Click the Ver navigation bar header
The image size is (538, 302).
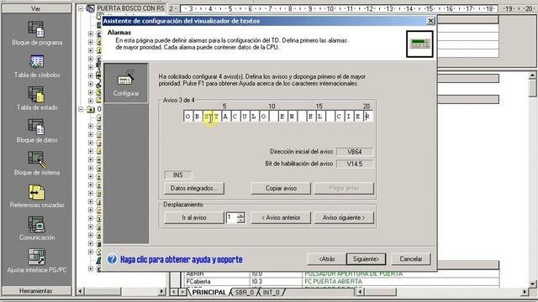pyautogui.click(x=35, y=9)
